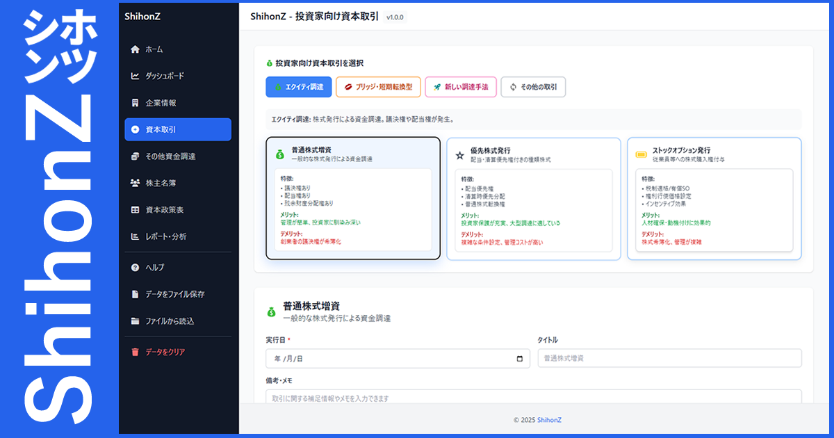The width and height of the screenshot is (834, 438).
Task: Switch to the エクイティ調達 tab
Action: pyautogui.click(x=299, y=87)
